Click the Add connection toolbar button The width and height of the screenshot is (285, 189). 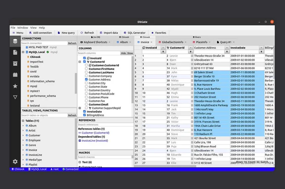[40, 33]
